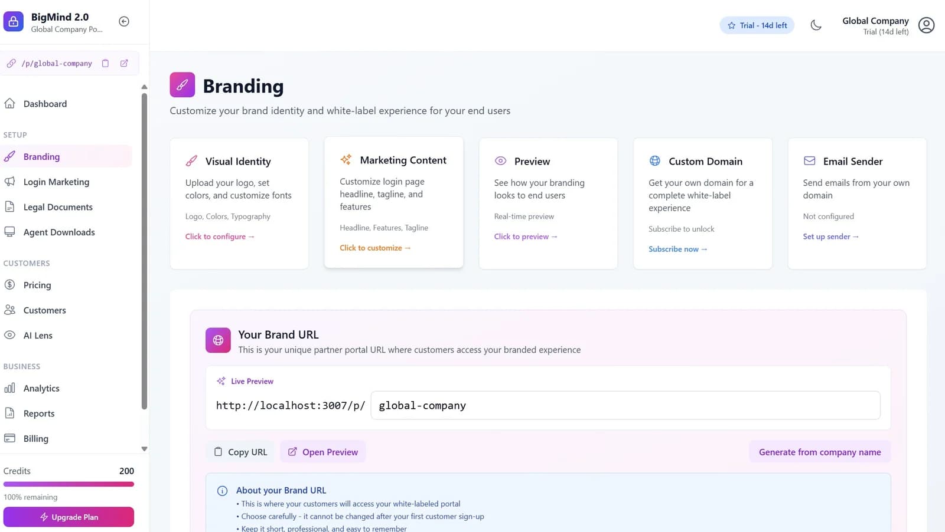Click the info expander on About your Brand URL
This screenshot has height=532, width=945.
(222, 490)
